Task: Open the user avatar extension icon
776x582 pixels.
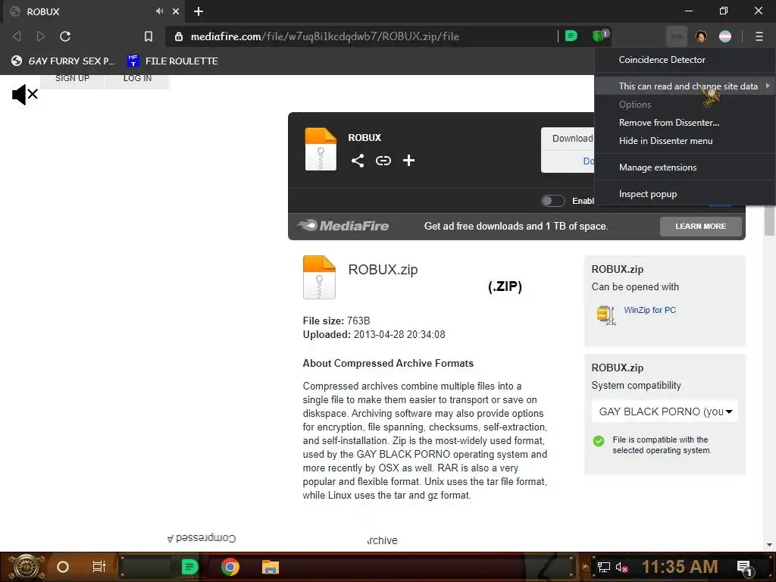Action: (701, 36)
